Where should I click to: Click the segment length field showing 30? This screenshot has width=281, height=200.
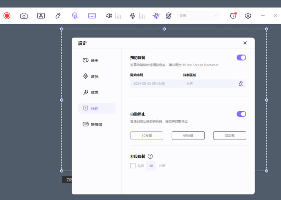151,166
